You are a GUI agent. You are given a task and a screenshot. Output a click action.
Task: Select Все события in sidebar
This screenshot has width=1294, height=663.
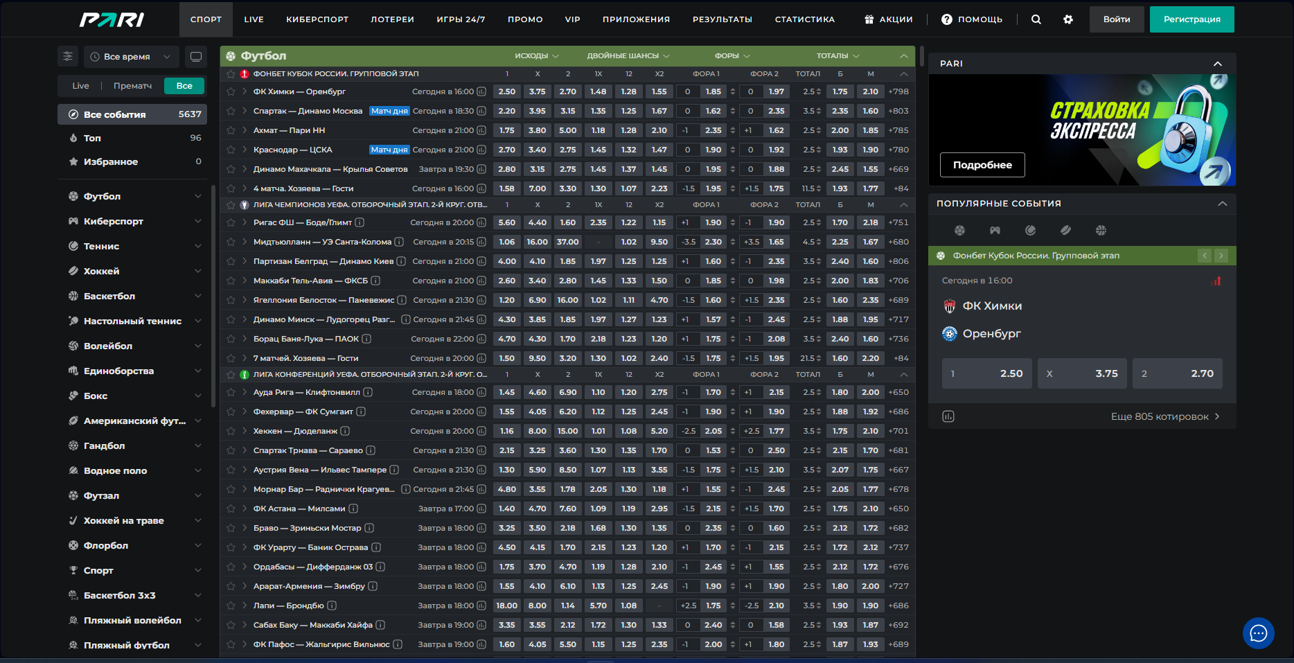(132, 114)
